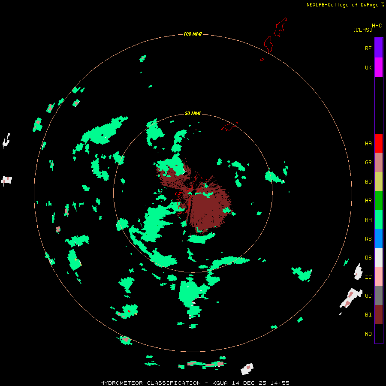
Task: Click the 50 NMI range ring label
Action: [x=193, y=113]
